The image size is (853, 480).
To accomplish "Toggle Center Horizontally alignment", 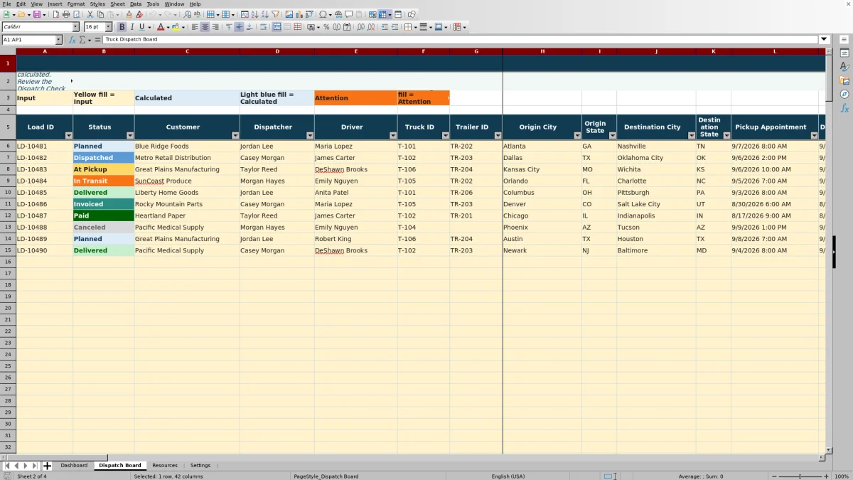I will pos(205,27).
